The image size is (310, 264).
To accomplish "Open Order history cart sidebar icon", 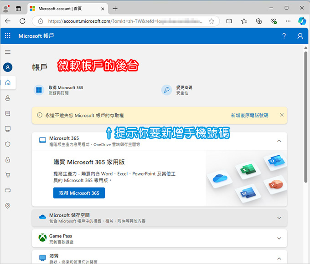I will click(x=8, y=175).
